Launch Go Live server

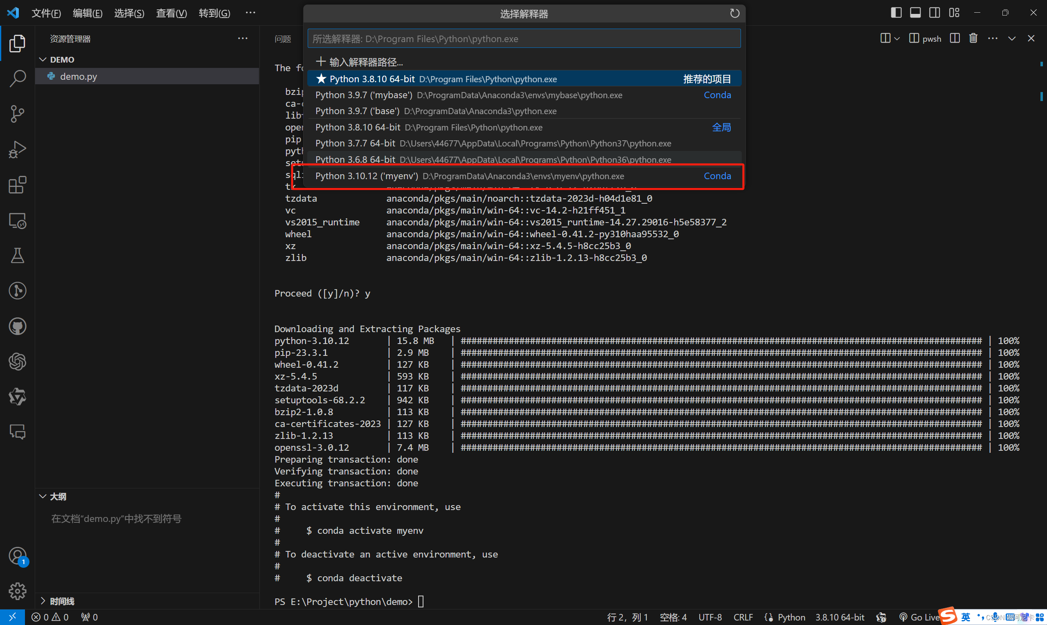click(919, 617)
